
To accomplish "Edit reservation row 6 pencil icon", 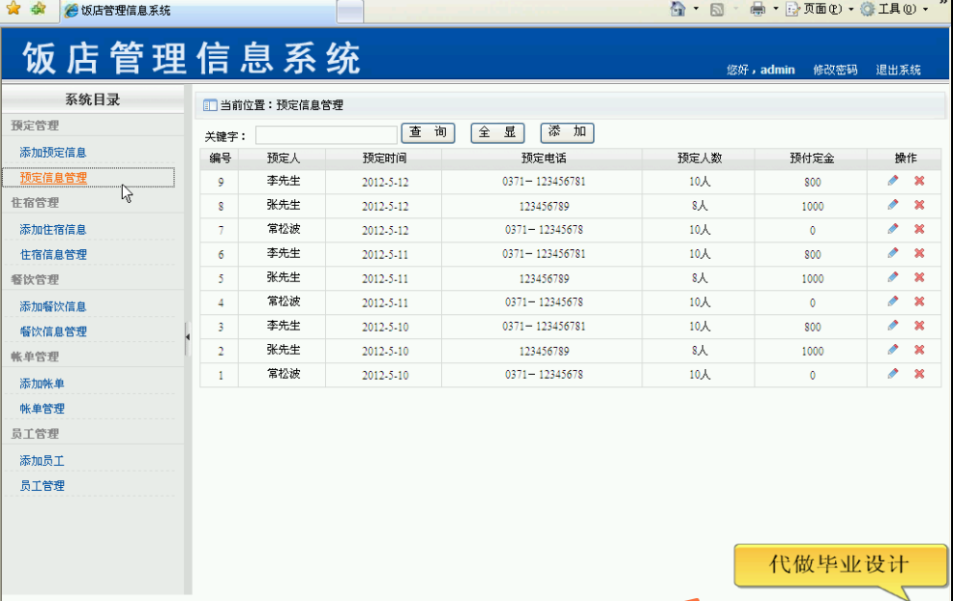I will (x=892, y=252).
